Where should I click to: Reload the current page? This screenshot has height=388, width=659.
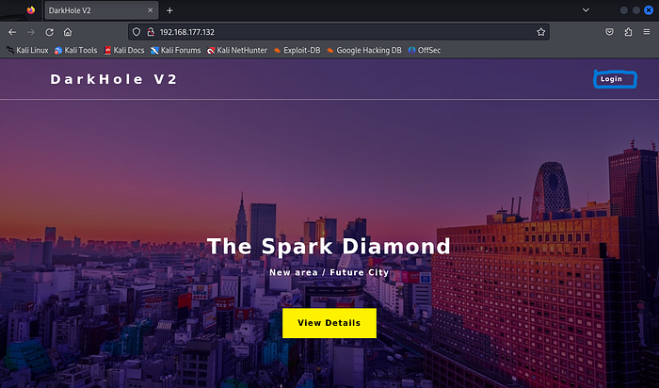49,31
